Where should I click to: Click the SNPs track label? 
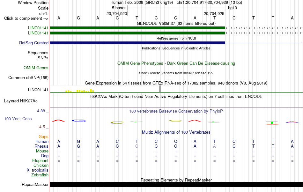[x=43, y=58]
